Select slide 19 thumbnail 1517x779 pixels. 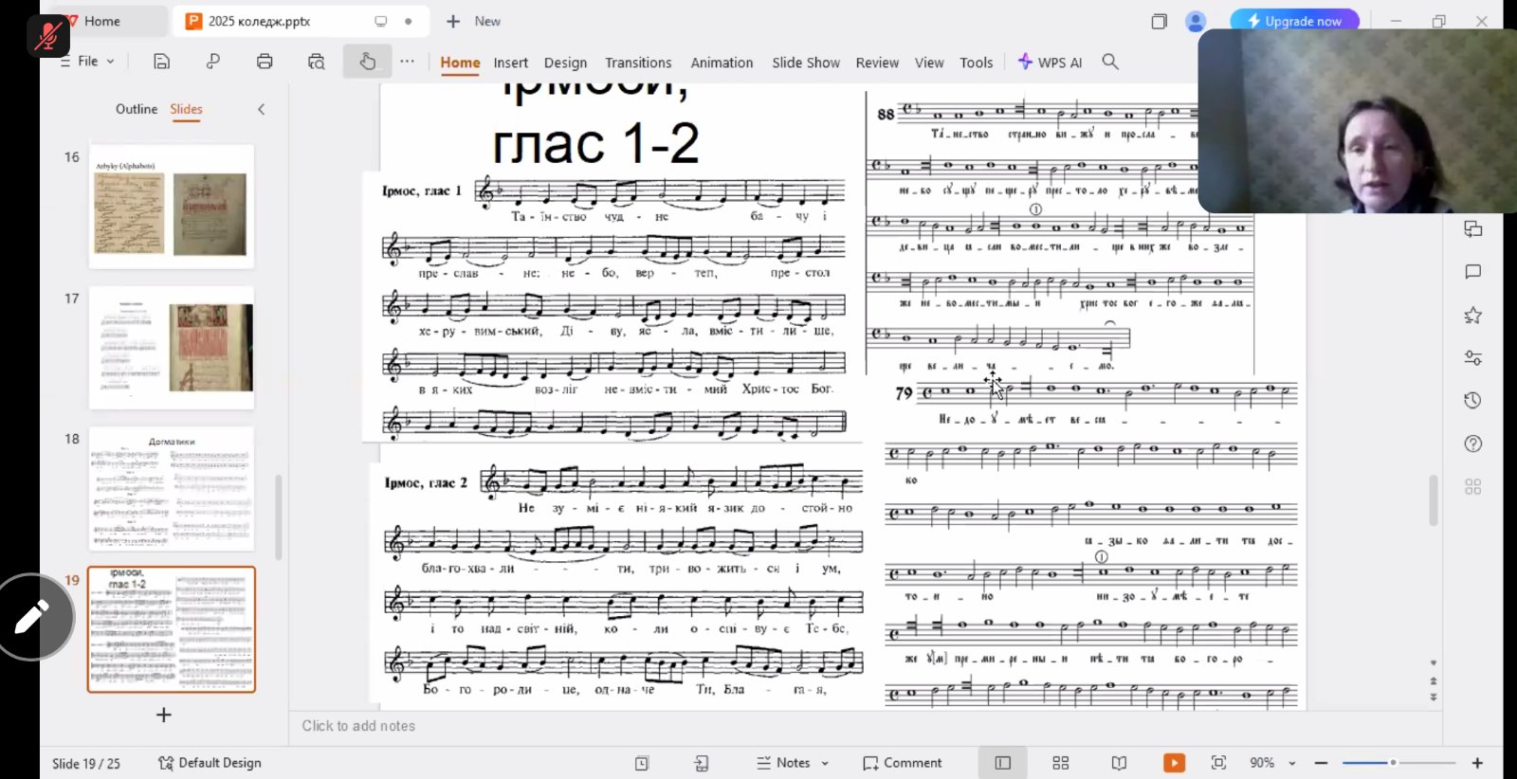(172, 629)
